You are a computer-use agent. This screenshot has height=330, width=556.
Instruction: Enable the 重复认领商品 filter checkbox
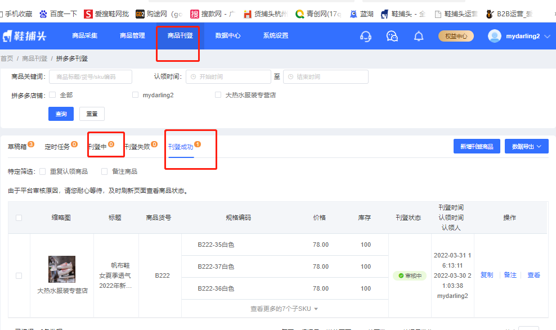point(43,171)
